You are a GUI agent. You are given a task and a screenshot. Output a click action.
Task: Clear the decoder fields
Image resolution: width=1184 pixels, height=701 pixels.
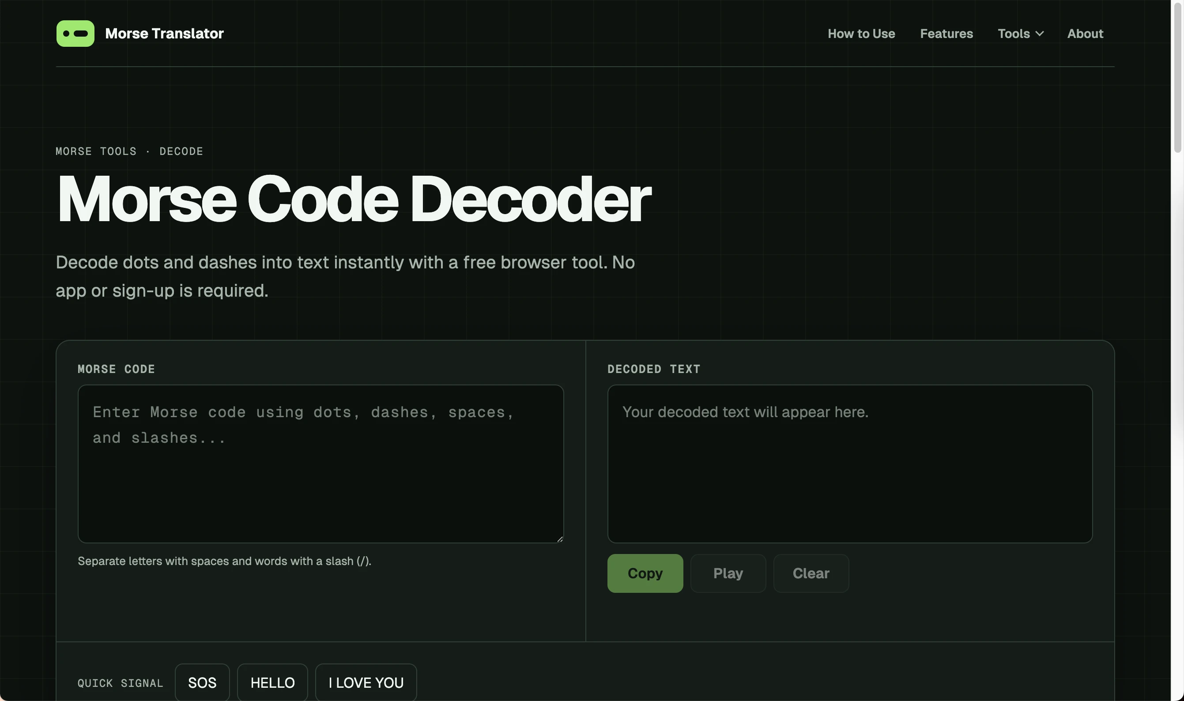[x=811, y=573]
